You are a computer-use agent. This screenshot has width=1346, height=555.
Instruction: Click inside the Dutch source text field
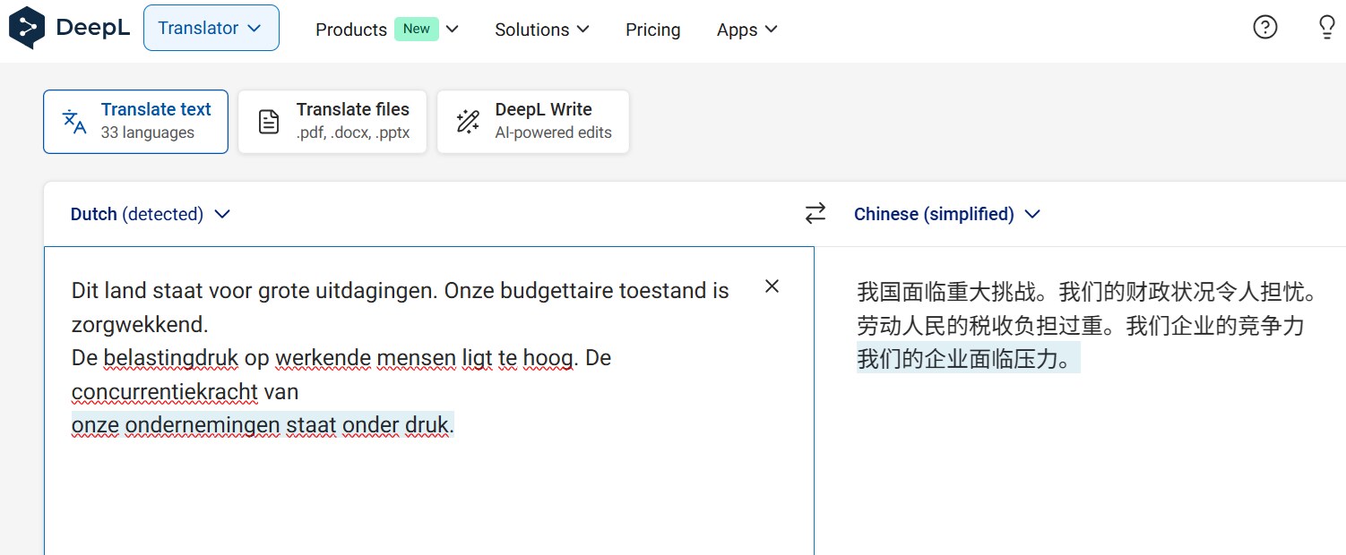click(x=428, y=400)
